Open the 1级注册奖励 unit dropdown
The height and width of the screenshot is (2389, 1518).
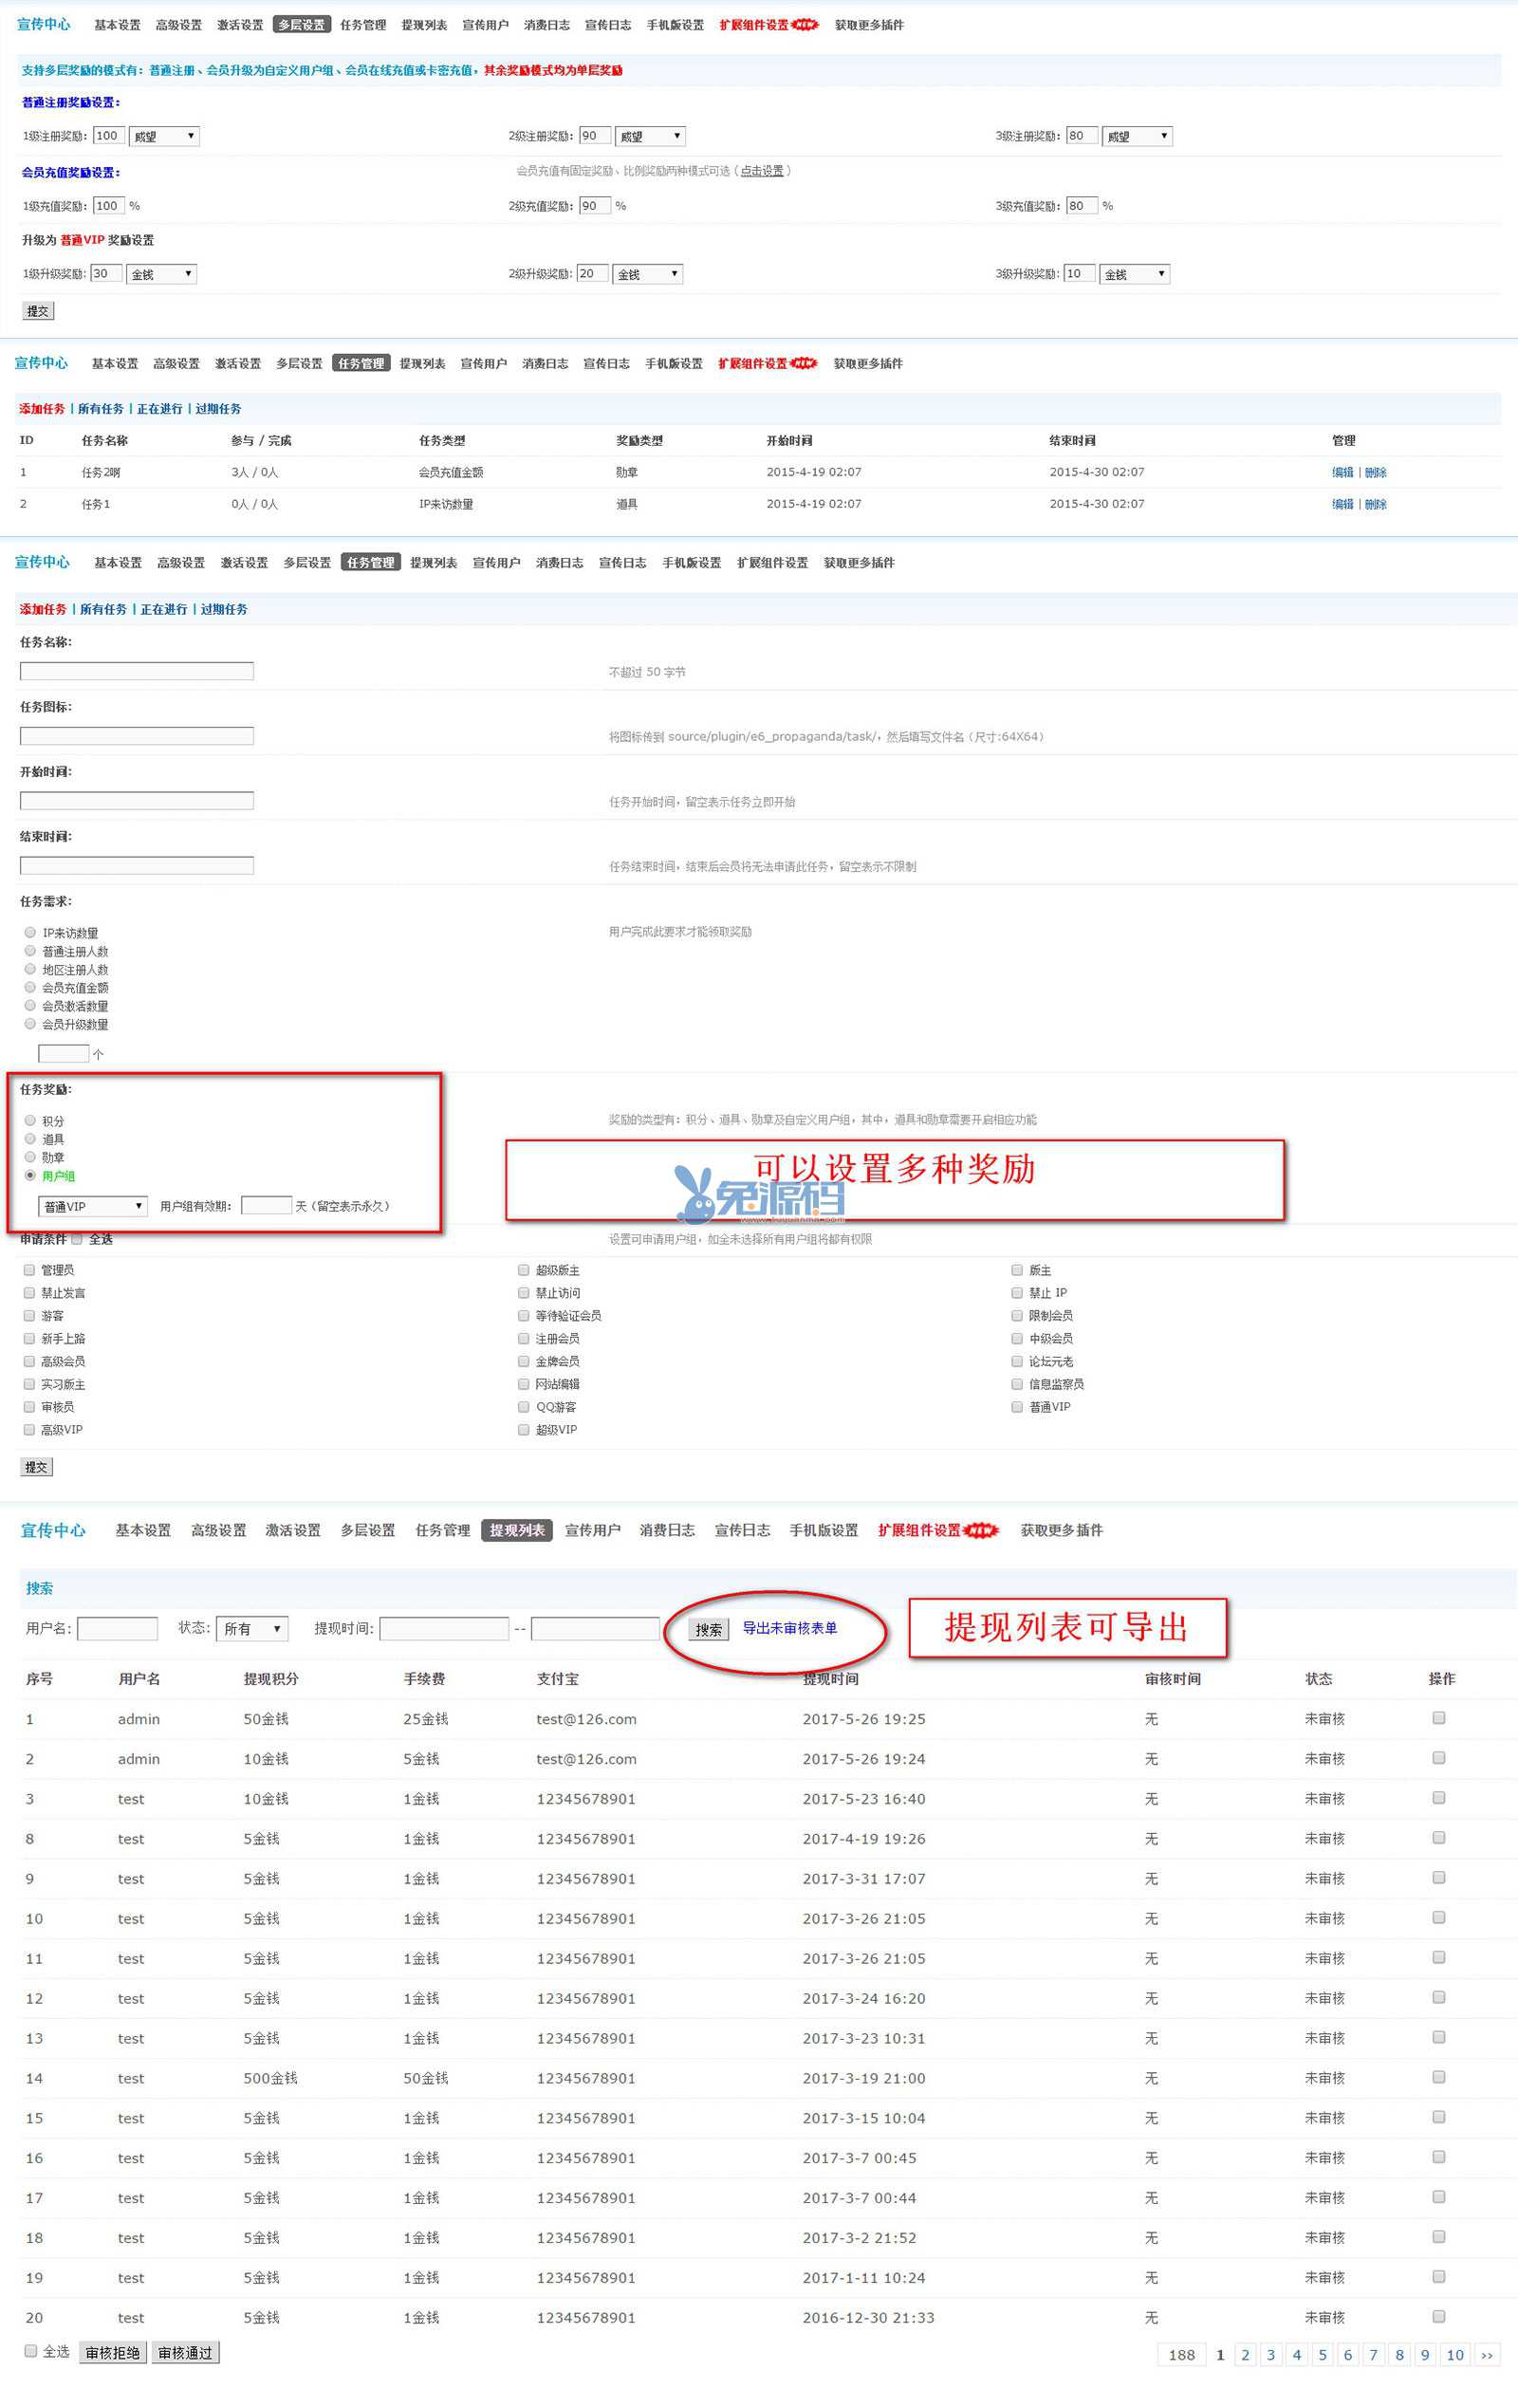[164, 137]
